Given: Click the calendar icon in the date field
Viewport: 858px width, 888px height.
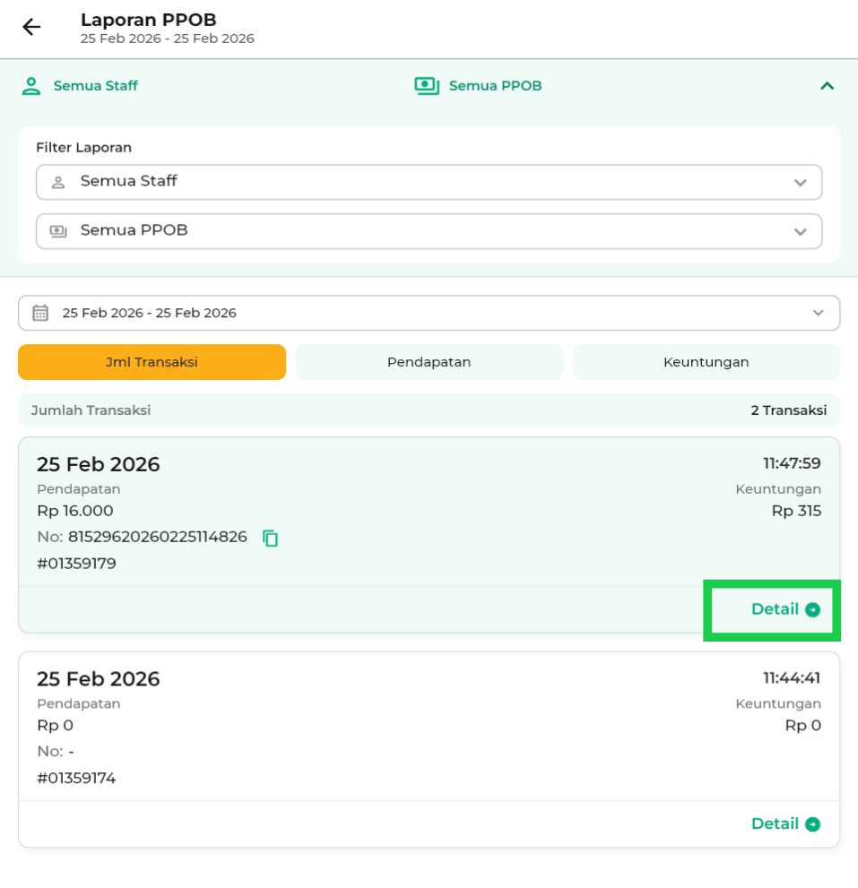Looking at the screenshot, I should click(40, 313).
